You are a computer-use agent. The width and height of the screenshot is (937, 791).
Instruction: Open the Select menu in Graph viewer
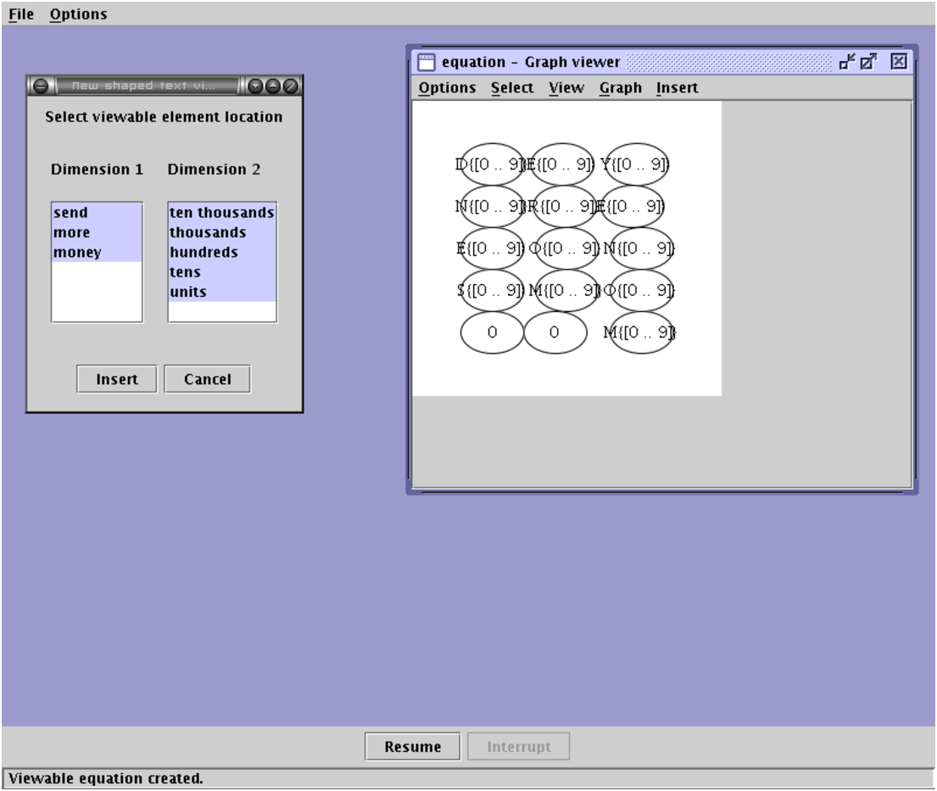click(x=512, y=87)
